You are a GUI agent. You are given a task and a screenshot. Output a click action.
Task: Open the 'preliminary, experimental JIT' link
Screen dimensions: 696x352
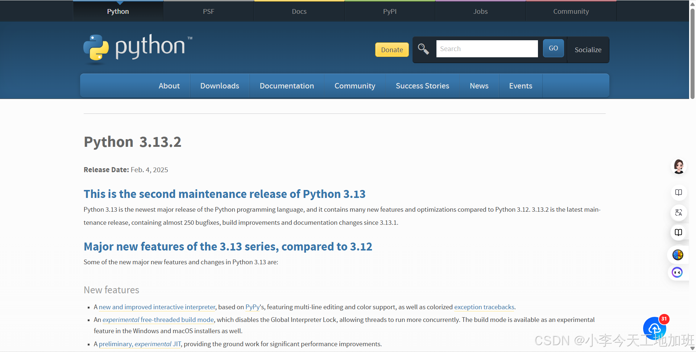[140, 344]
